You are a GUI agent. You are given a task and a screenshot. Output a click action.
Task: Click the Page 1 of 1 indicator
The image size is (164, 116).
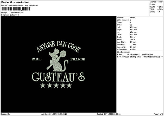(x=158, y=114)
